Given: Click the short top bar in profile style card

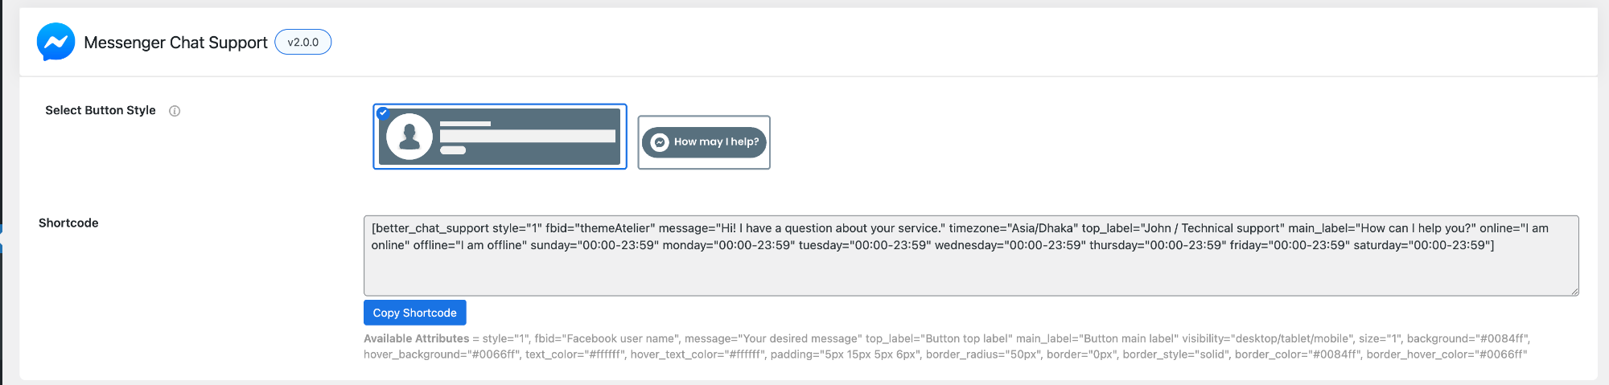Looking at the screenshot, I should [x=465, y=124].
